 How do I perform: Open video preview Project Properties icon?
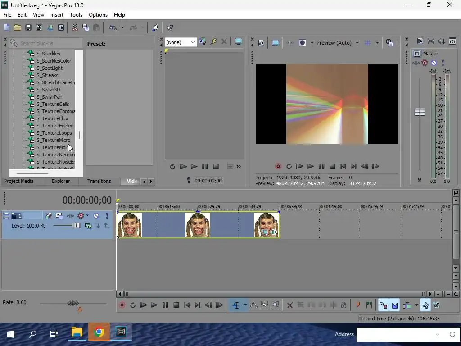point(262,43)
